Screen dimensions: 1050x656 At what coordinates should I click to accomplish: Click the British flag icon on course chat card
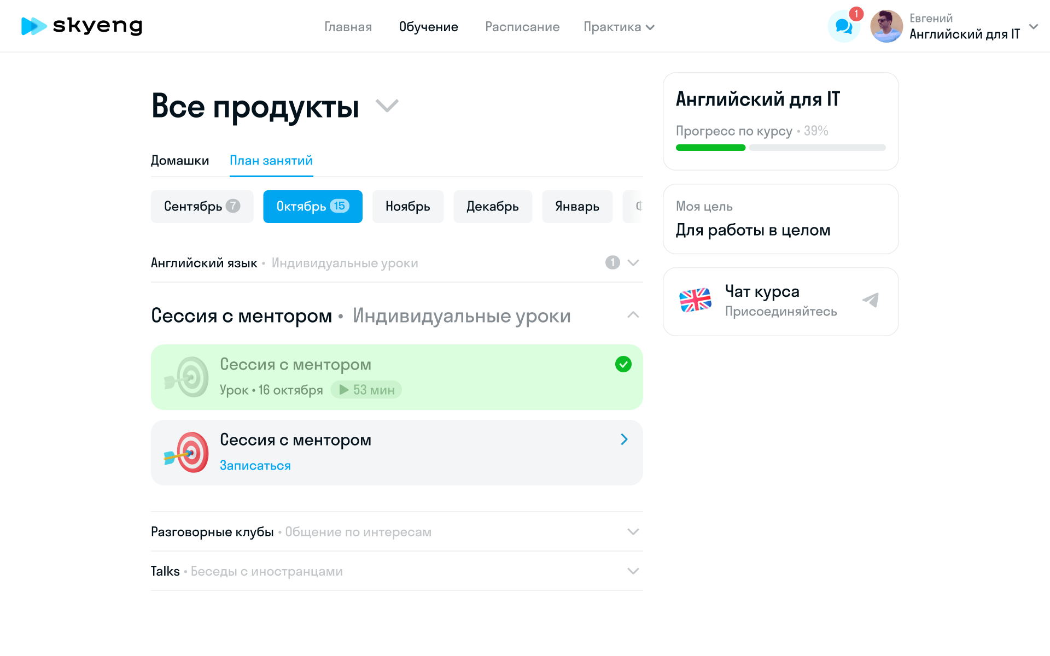point(695,300)
